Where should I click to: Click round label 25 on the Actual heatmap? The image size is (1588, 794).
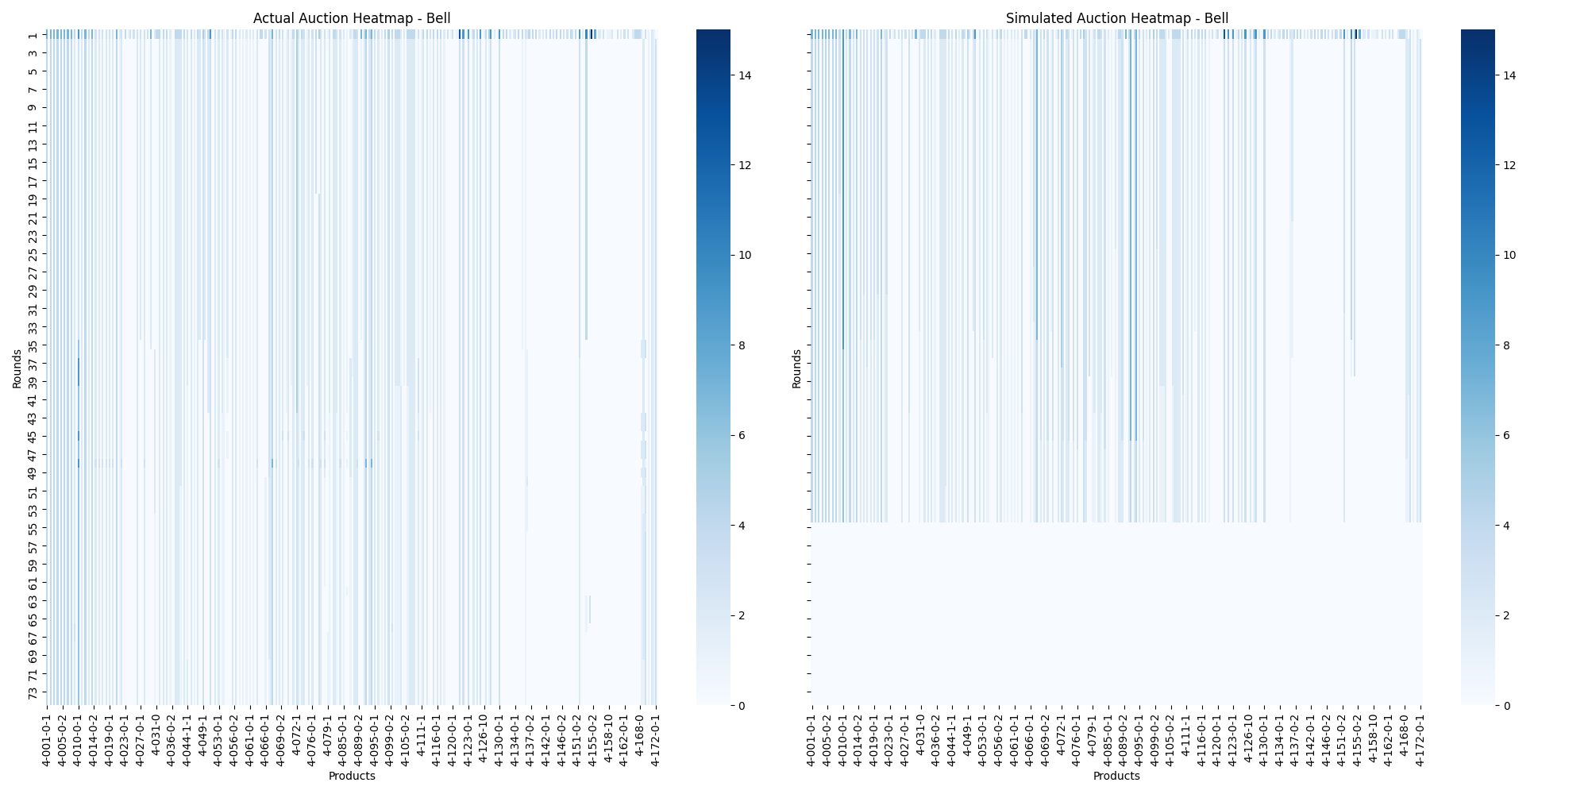[x=33, y=254]
